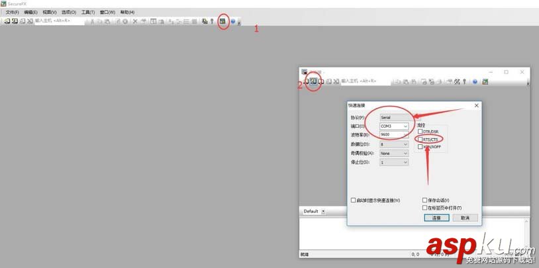Screen dimensions: 539x268
Task: Open the 选项(O) menu
Action: pyautogui.click(x=68, y=12)
